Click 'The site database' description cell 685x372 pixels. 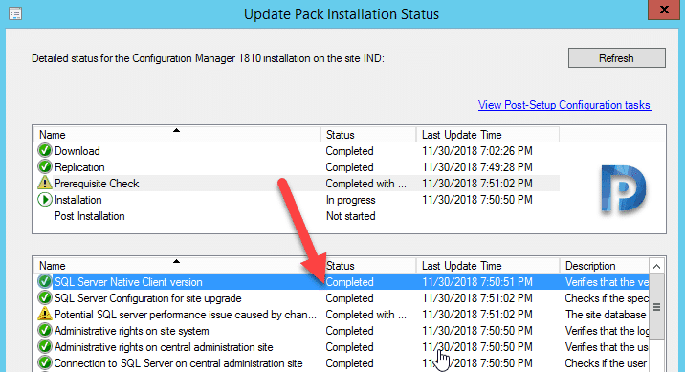(606, 315)
